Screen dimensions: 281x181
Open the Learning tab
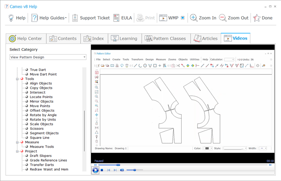coord(125,38)
